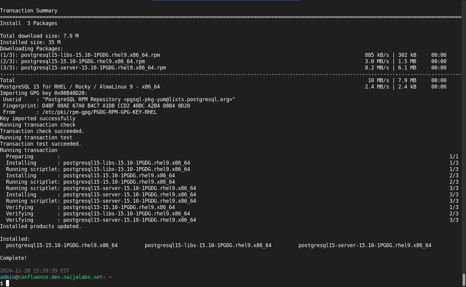Click 'Transaction check succeeded.' line
Viewport: 466px width, 287px height.
(x=42, y=131)
